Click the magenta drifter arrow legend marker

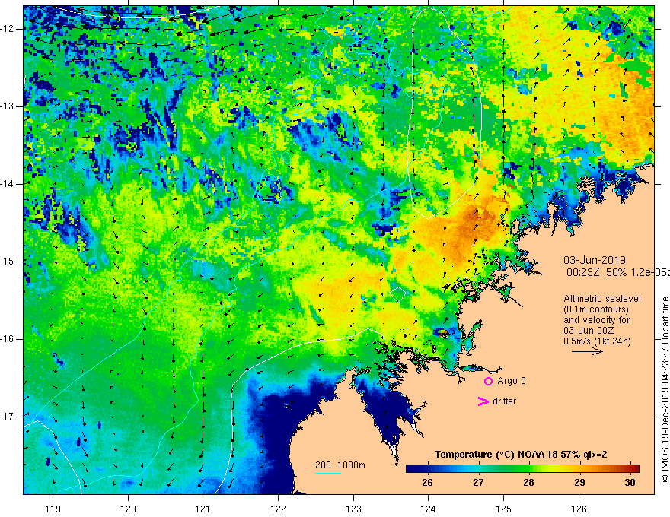point(483,401)
